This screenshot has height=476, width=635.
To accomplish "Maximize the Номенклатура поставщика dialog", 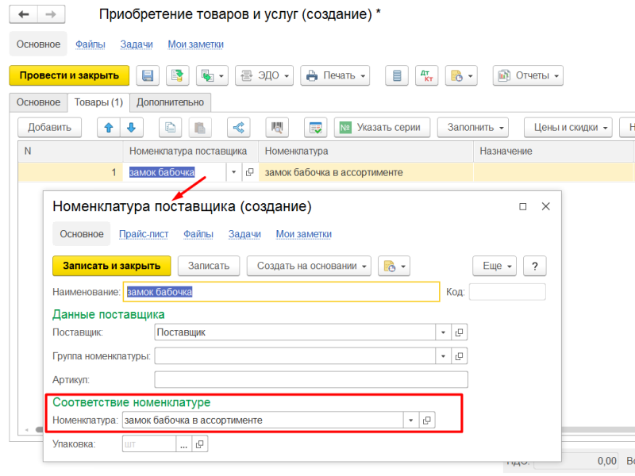I will click(523, 207).
